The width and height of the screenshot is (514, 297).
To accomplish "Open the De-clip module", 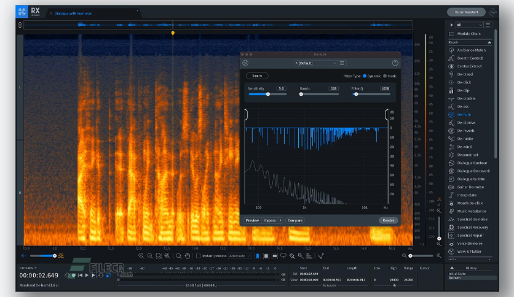I will click(459, 90).
